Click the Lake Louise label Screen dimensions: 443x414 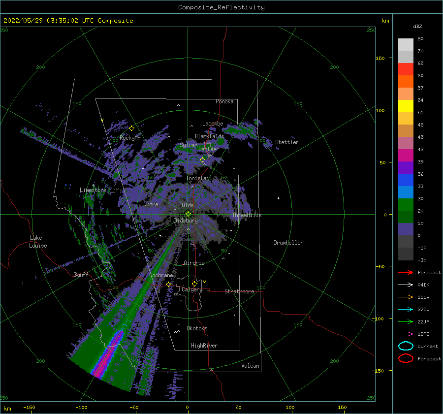[x=38, y=242]
